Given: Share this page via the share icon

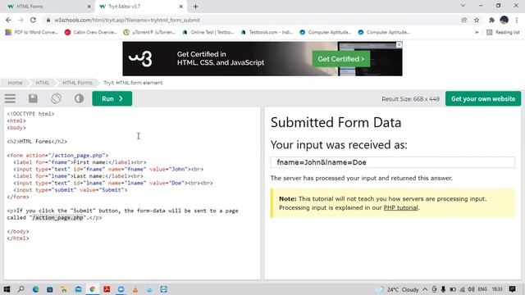Looking at the screenshot, I should click(464, 20).
